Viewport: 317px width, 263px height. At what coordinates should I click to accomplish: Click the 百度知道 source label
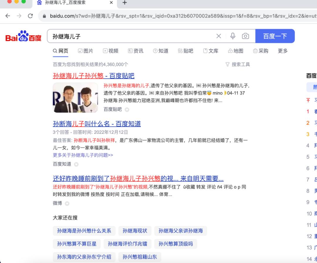coord(62,164)
